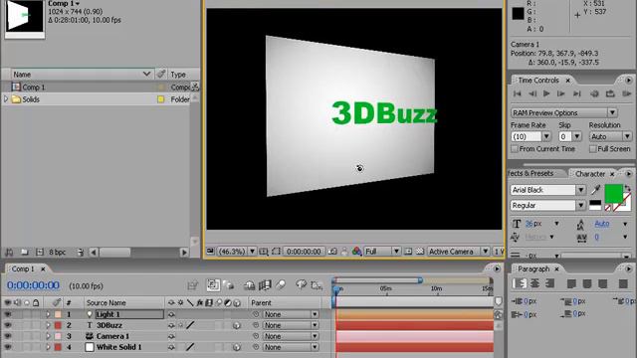Click the Live Update timeline button
This screenshot has height=358, width=637.
coord(212,285)
